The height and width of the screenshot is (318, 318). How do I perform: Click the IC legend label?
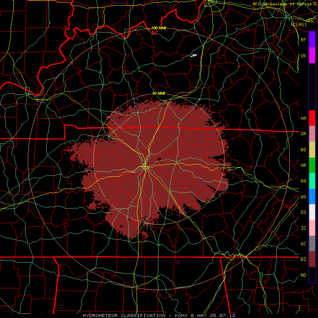303,228
